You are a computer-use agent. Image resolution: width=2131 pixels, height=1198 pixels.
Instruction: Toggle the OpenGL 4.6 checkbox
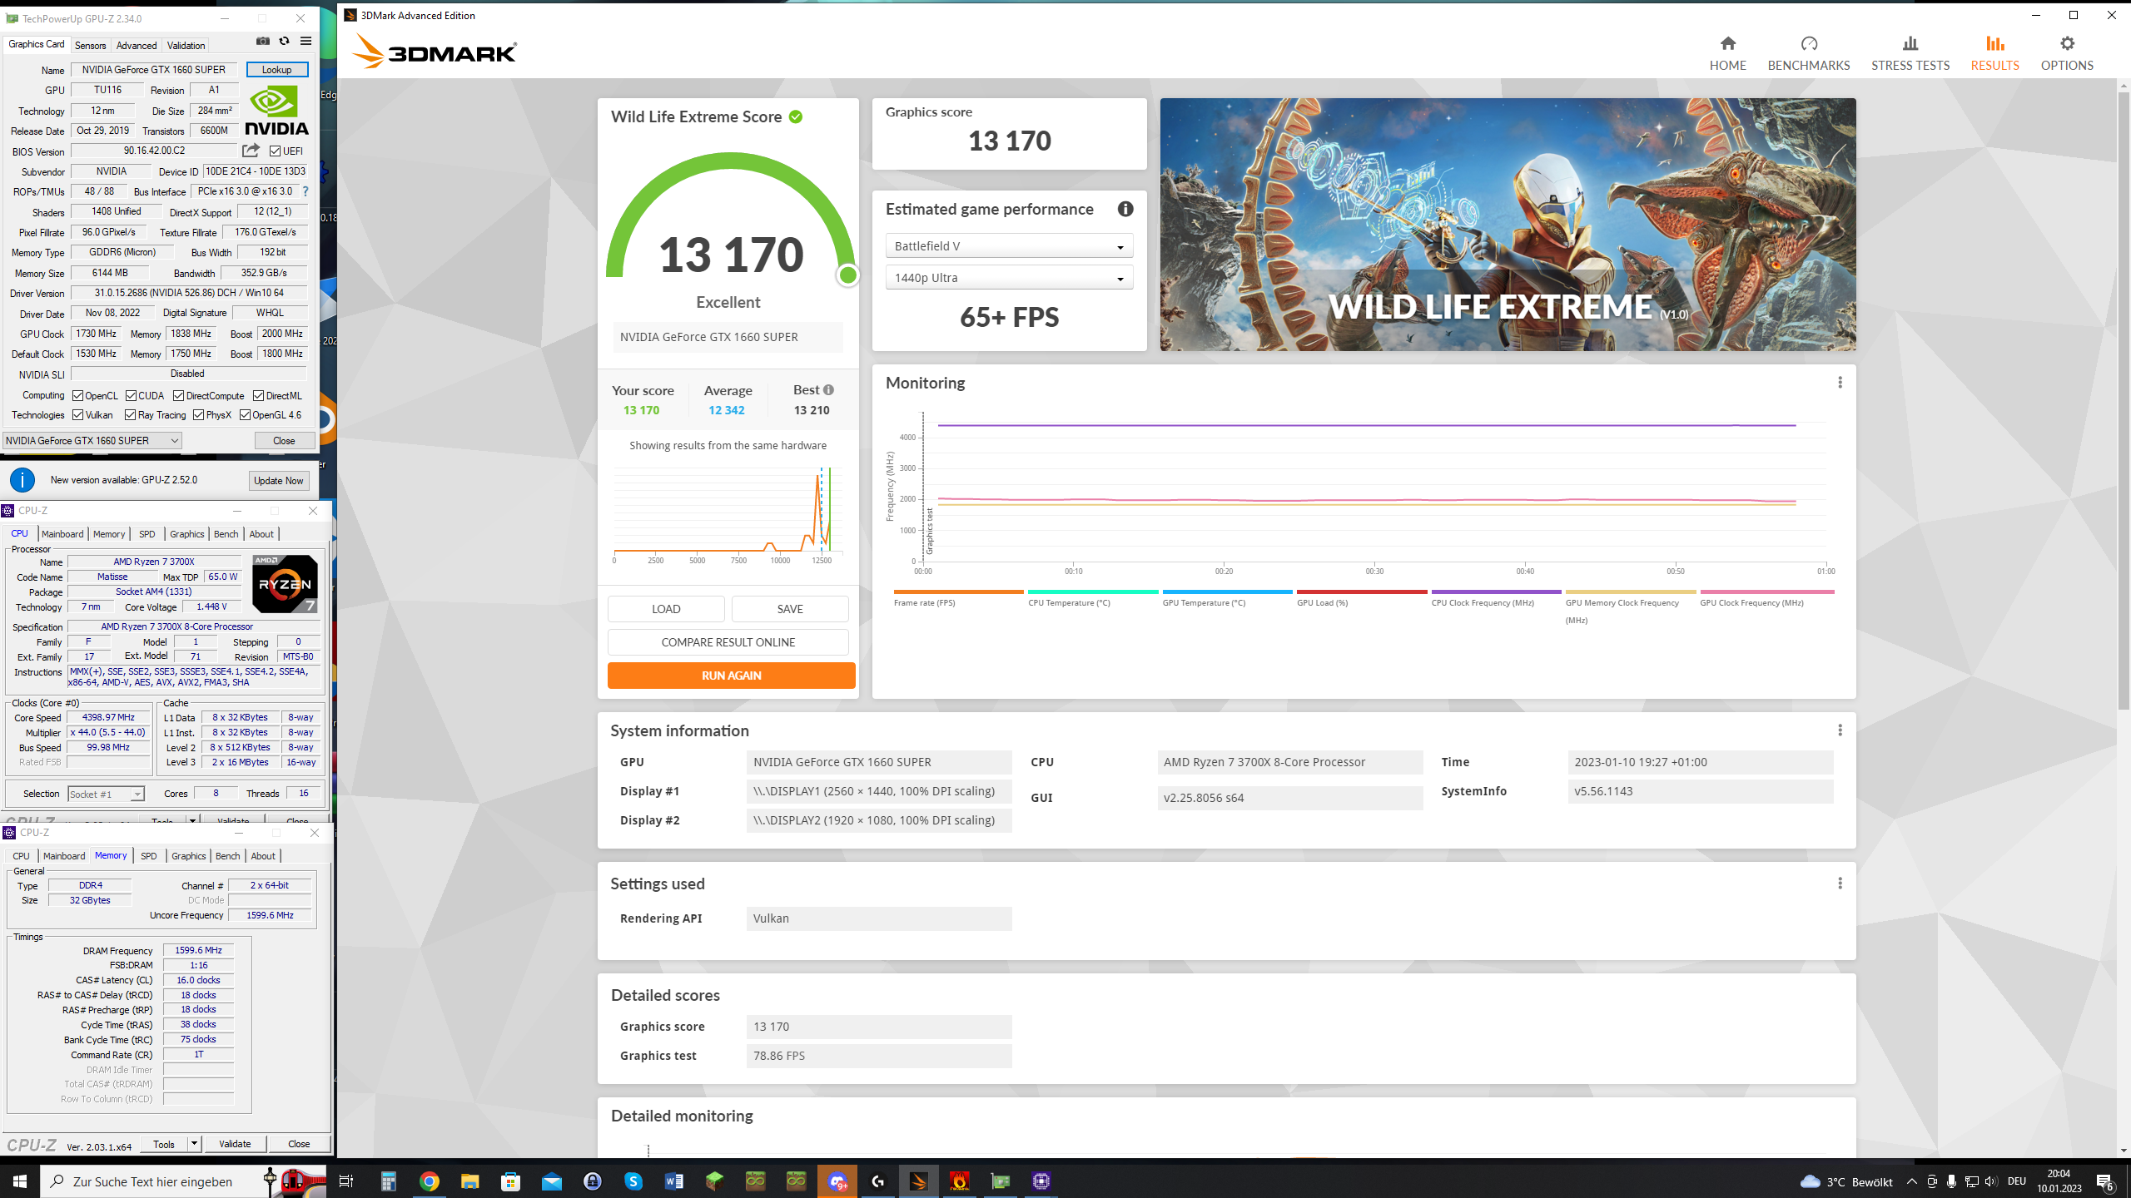coord(245,415)
